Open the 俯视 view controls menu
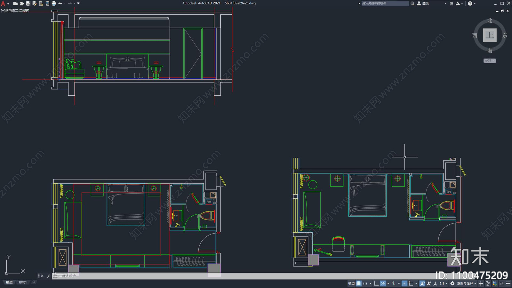The image size is (512, 288). click(x=10, y=11)
